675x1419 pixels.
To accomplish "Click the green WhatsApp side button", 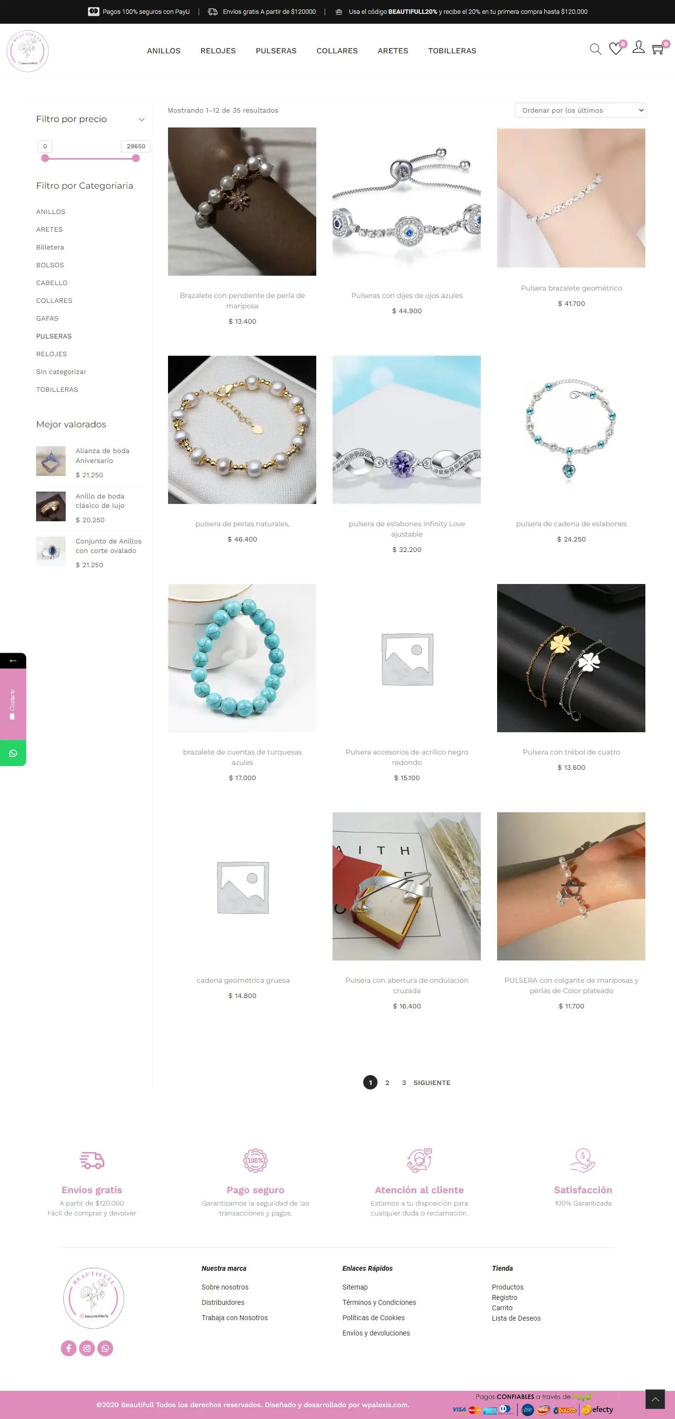I will (x=13, y=753).
